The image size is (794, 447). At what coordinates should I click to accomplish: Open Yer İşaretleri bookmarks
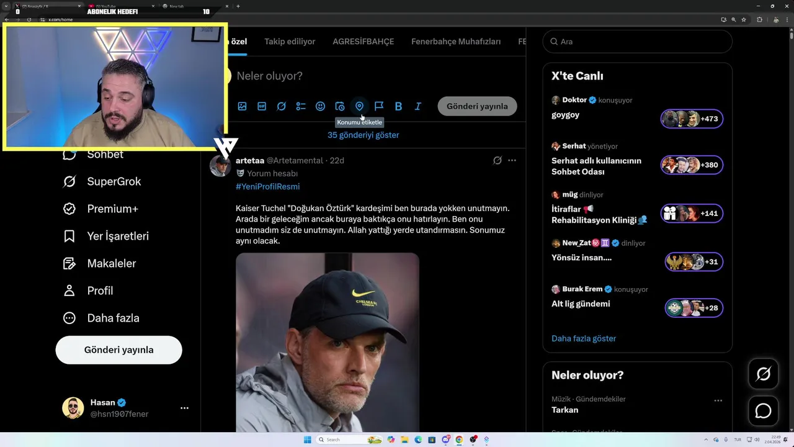point(106,236)
